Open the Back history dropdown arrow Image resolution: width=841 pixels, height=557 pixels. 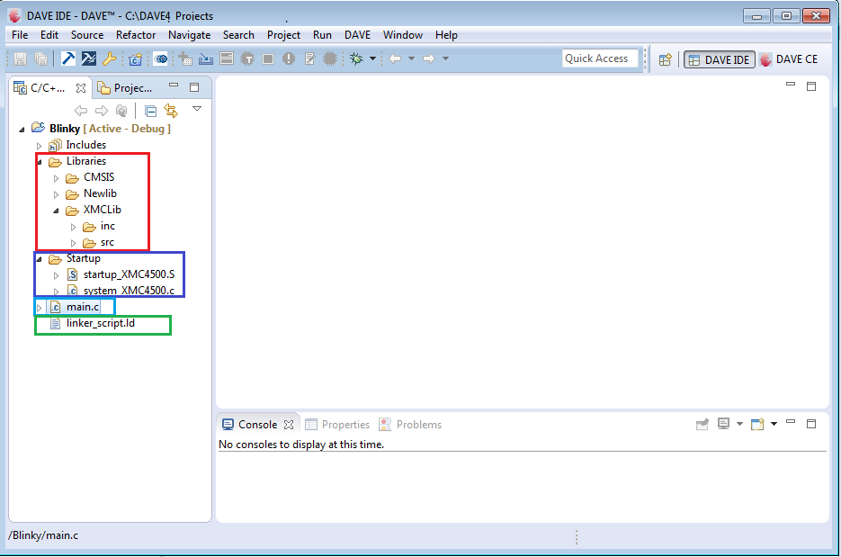click(x=411, y=58)
